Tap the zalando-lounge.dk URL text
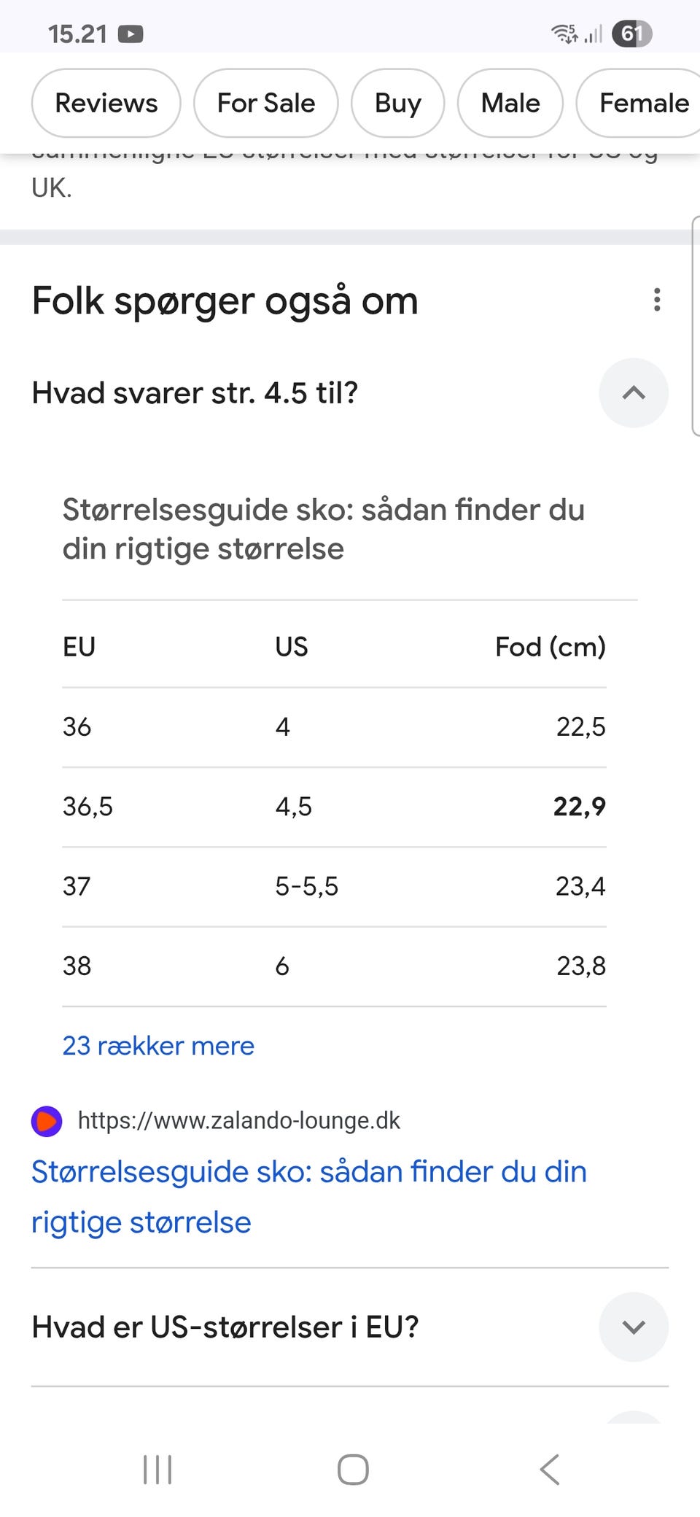Viewport: 700px width, 1517px height. (238, 1121)
